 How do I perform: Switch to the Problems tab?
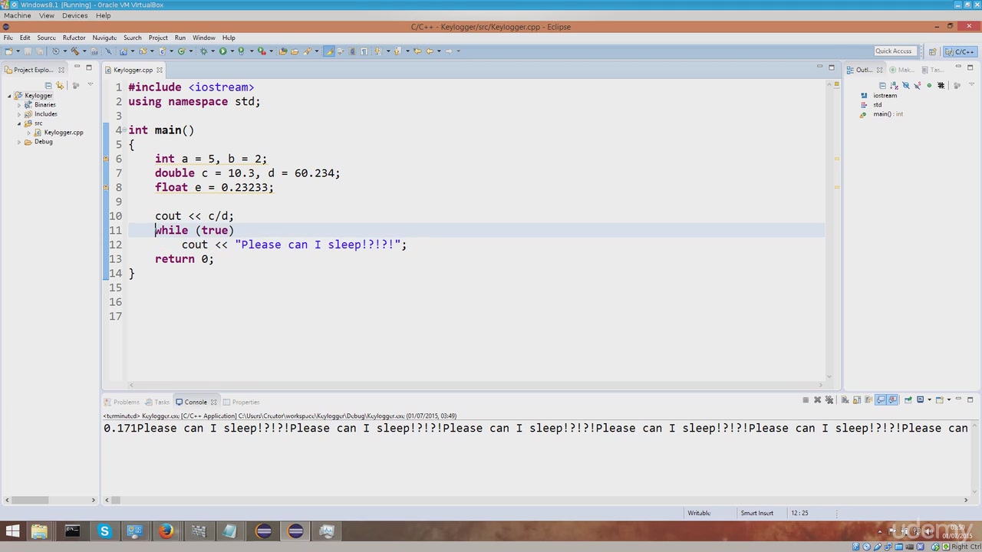point(126,402)
